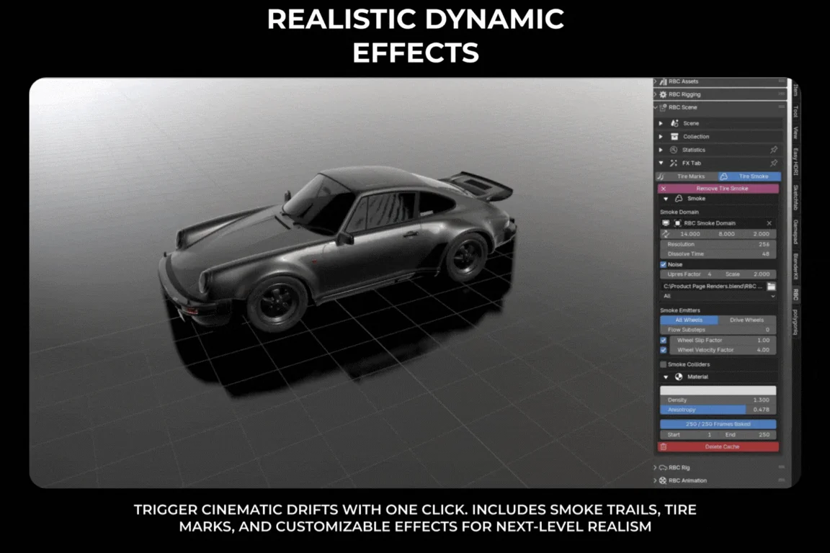Click the pin icon on the FX Tab row

773,163
